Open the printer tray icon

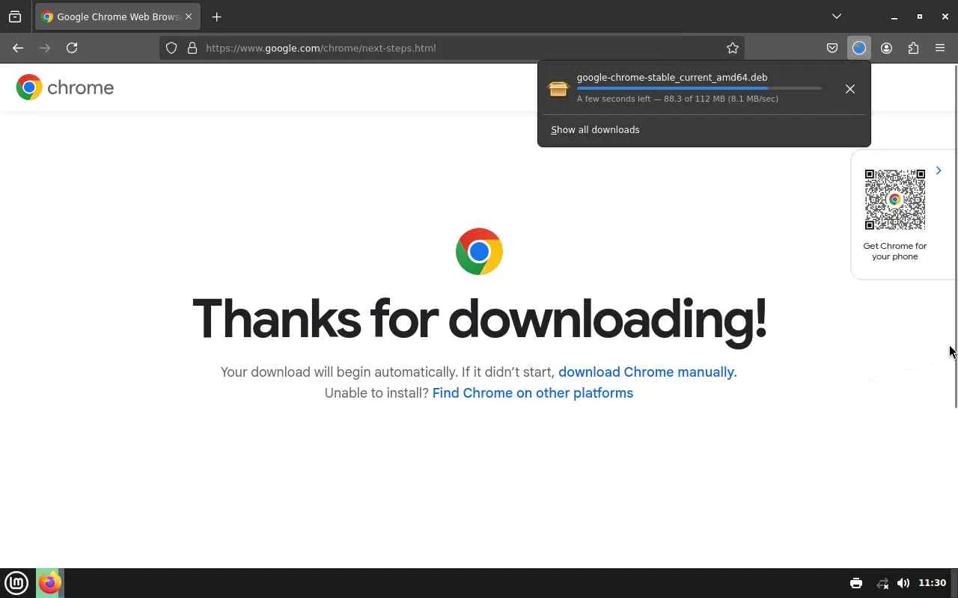tap(856, 583)
